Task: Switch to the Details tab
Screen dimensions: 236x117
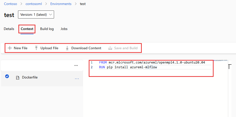Action: (x=9, y=29)
